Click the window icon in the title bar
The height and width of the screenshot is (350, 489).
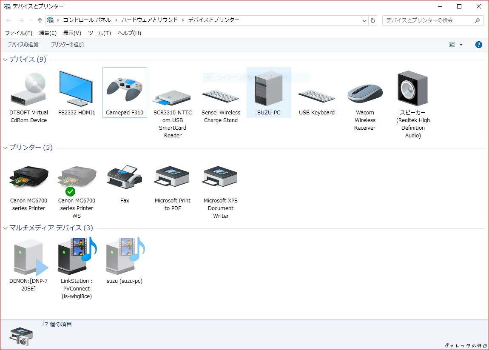point(7,6)
